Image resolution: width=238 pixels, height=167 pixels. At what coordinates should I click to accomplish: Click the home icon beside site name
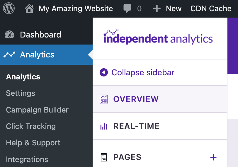pyautogui.click(x=29, y=9)
